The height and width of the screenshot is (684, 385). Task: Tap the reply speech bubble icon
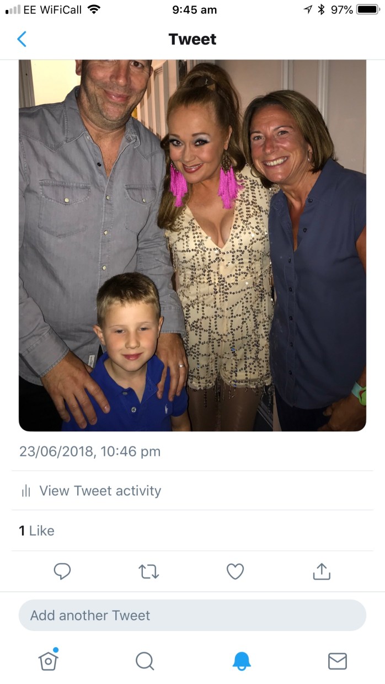pos(62,571)
